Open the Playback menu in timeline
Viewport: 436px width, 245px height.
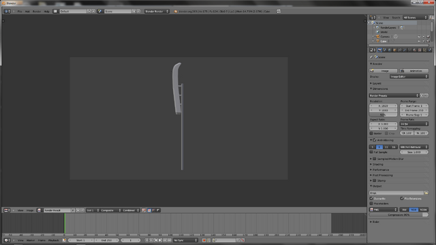coord(53,240)
